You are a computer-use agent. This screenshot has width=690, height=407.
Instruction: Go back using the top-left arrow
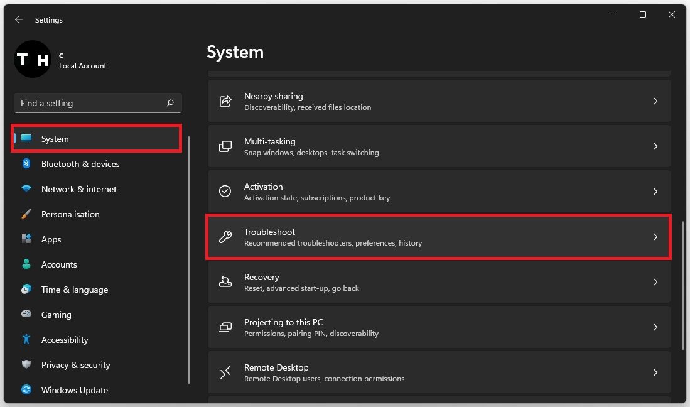coord(19,20)
